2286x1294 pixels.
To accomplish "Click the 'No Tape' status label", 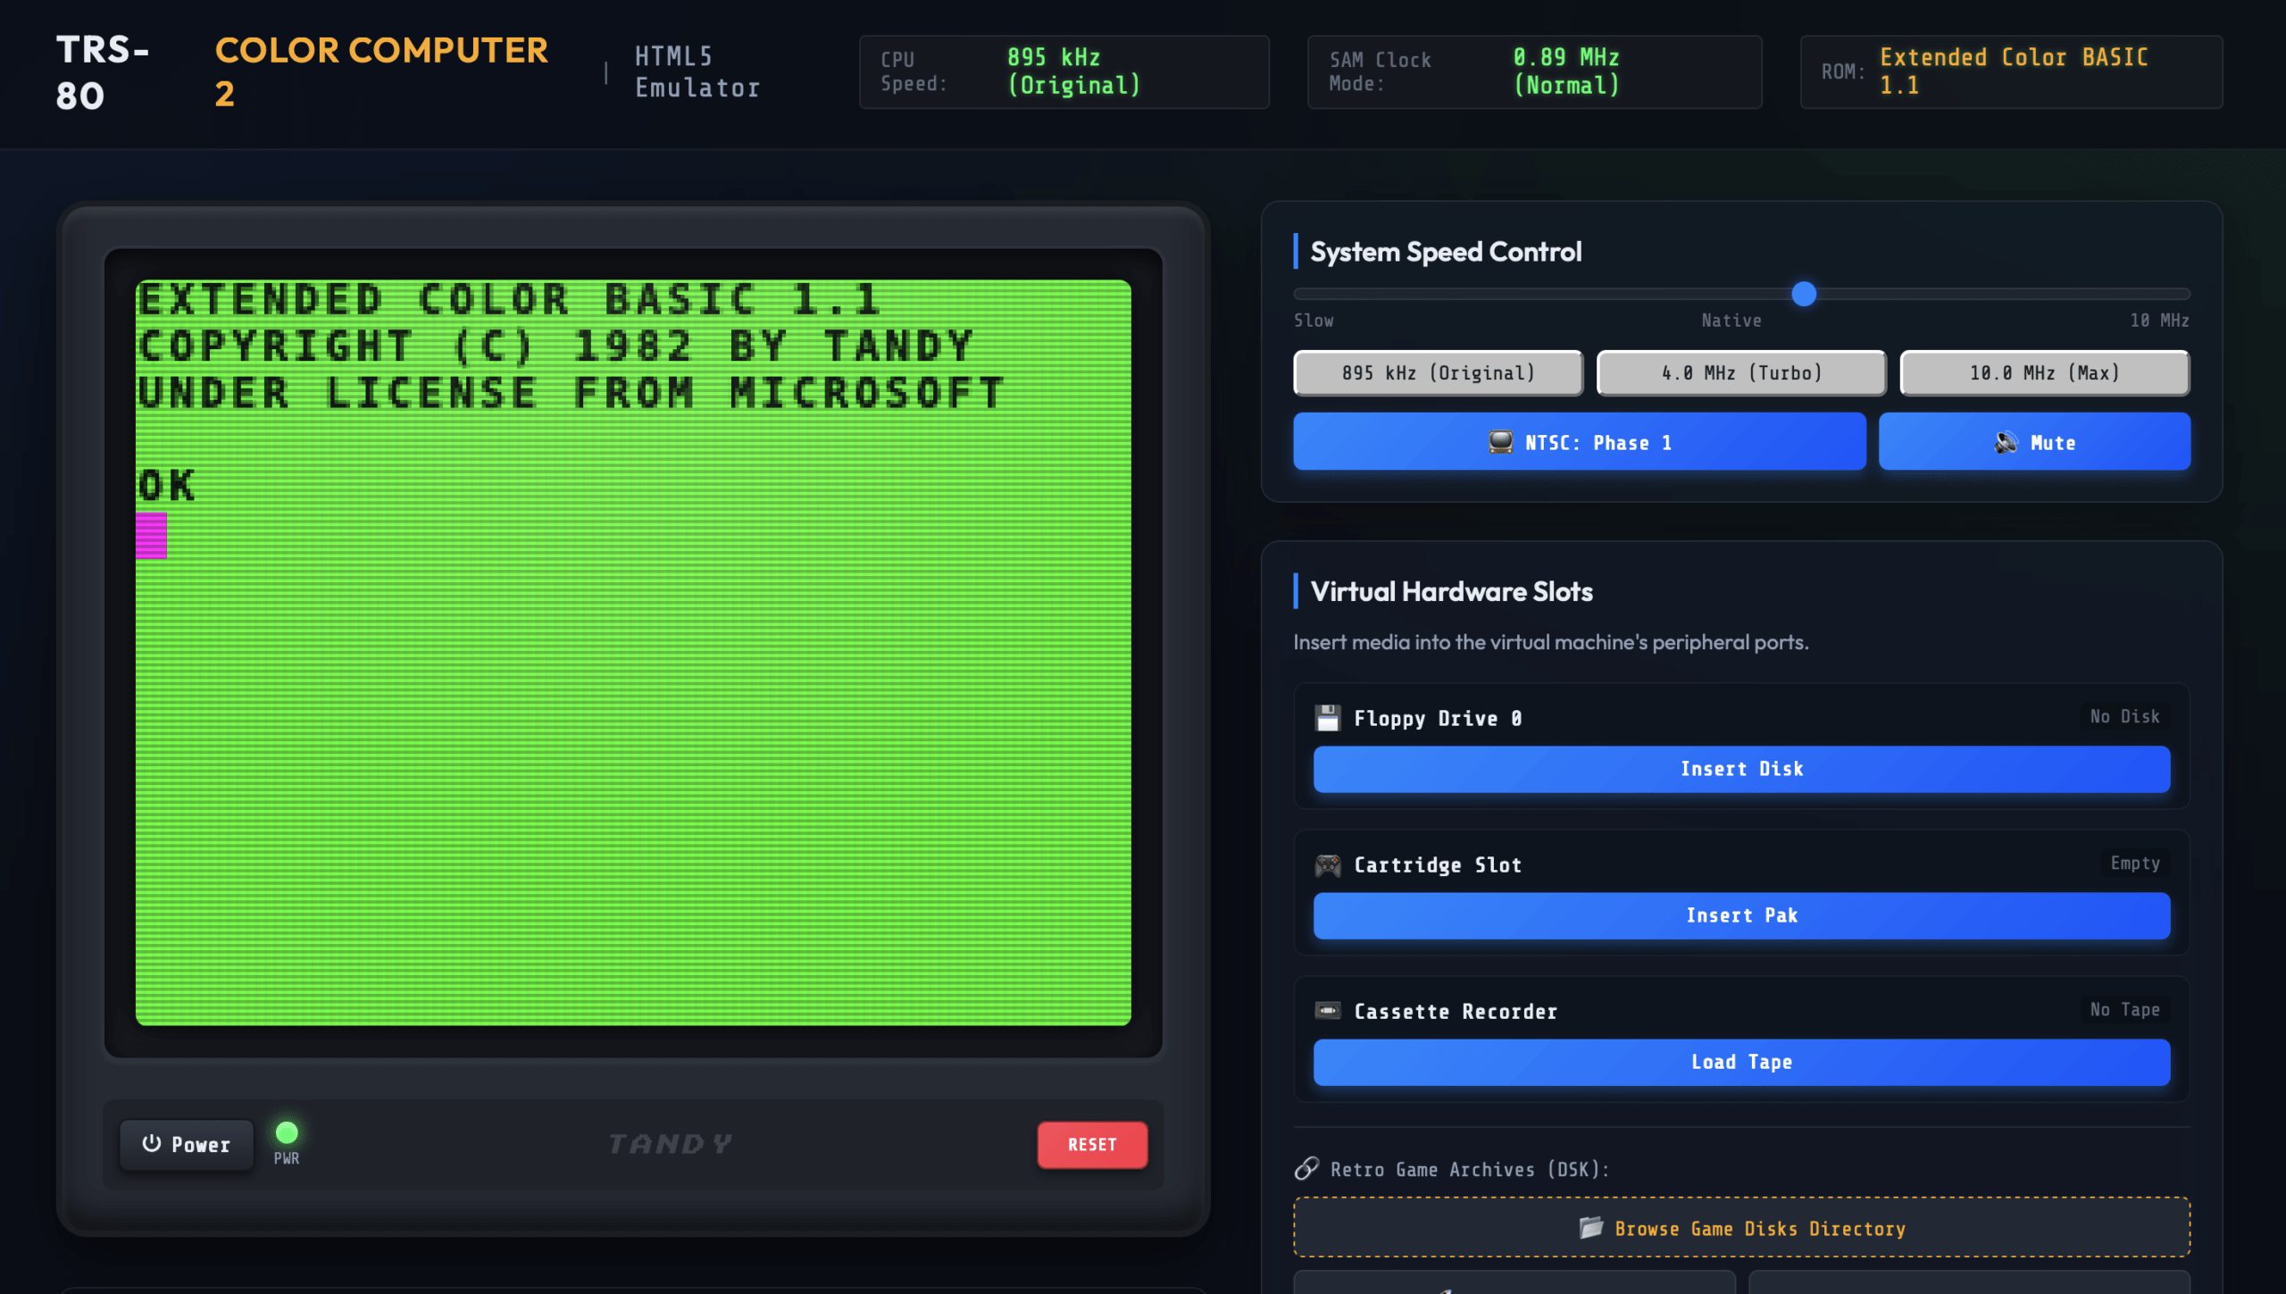I will (x=2124, y=1009).
